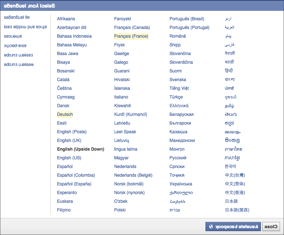Pick Русский from the language list

178,158
